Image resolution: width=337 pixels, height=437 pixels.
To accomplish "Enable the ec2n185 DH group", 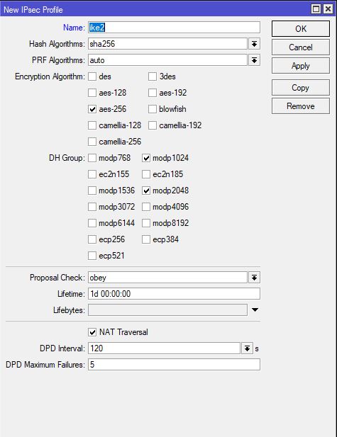I will tap(146, 174).
